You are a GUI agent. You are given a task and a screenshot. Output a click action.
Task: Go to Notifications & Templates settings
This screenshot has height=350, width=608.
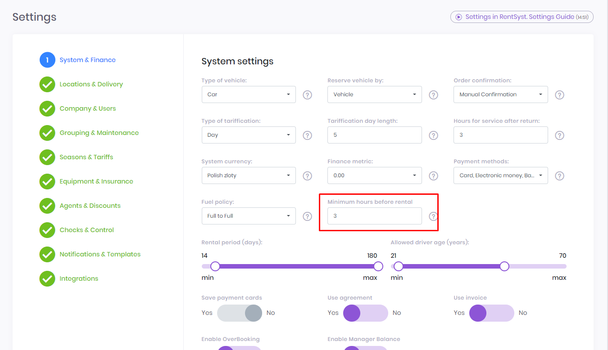[100, 254]
